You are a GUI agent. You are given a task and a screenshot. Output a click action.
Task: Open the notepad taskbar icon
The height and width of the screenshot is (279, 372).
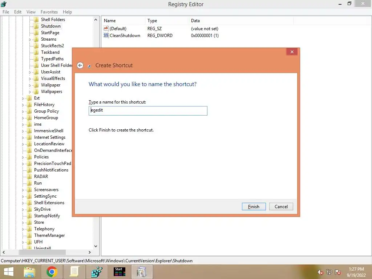(74, 272)
